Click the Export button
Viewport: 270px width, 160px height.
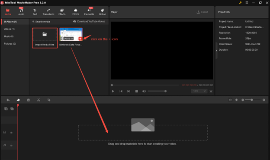[202, 12]
